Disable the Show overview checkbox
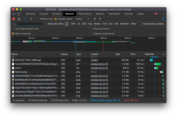This screenshot has height=117, width=177. click(x=13, y=33)
